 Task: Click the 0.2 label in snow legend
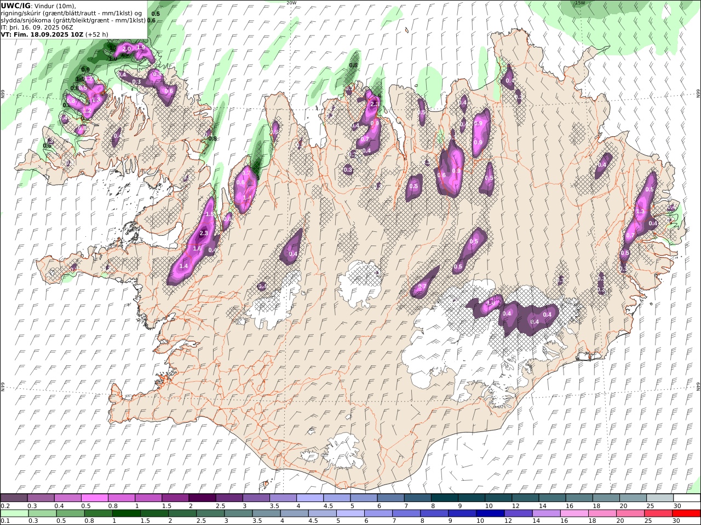click(x=4, y=506)
